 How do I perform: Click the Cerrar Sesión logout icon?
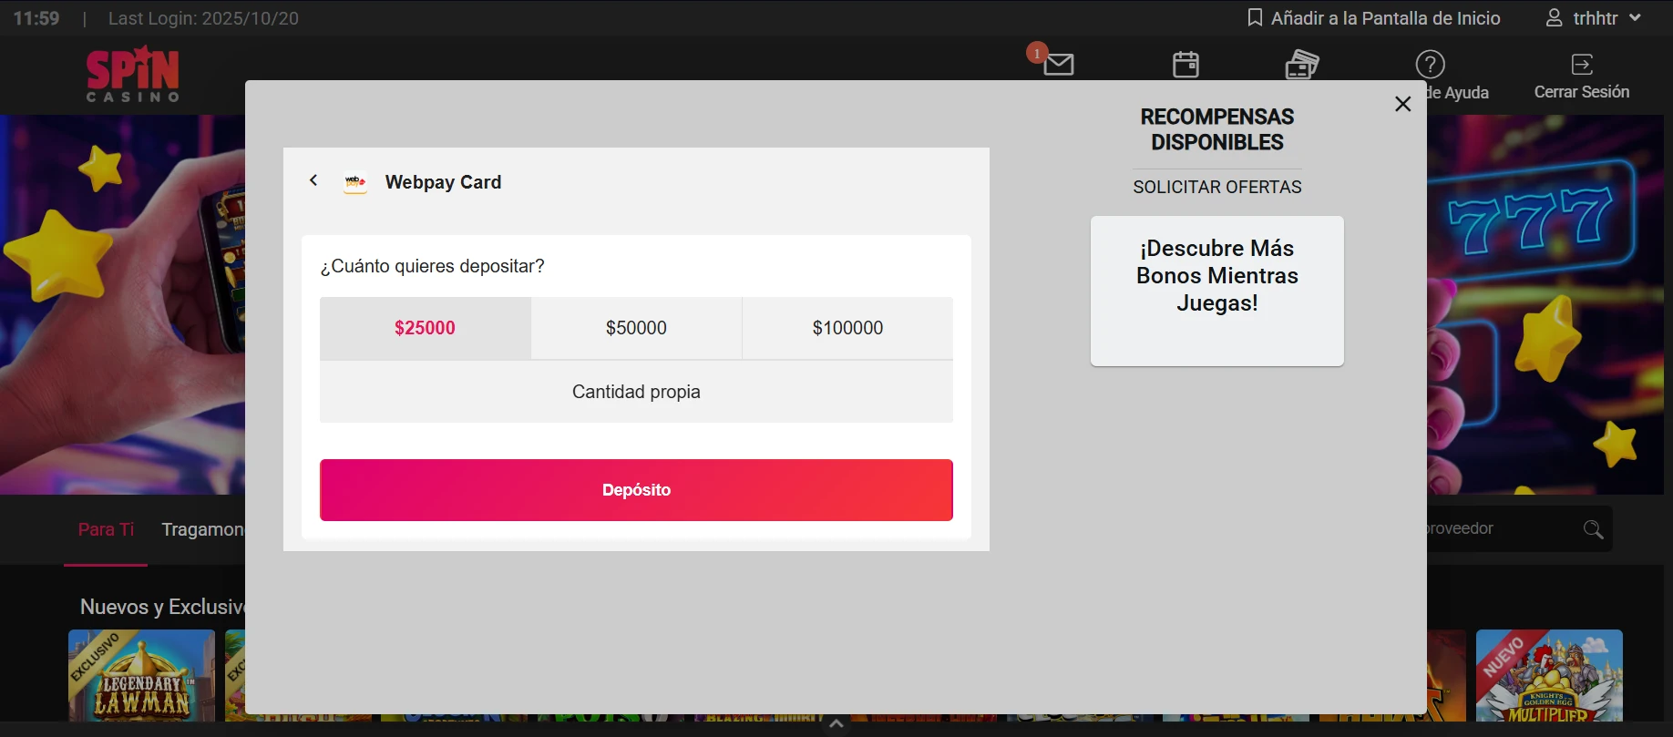tap(1582, 64)
